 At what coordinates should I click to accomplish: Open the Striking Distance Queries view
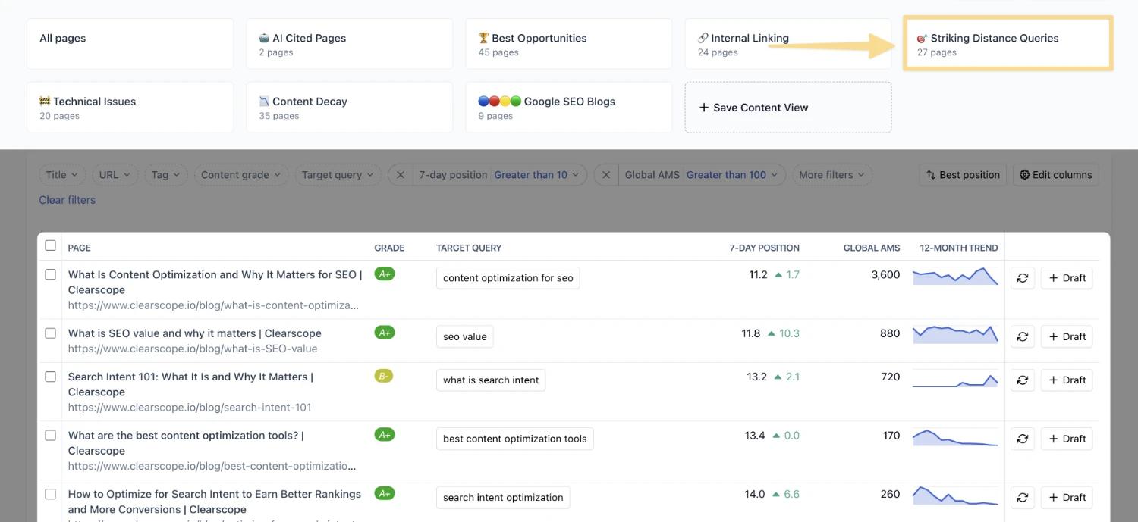click(x=1008, y=44)
